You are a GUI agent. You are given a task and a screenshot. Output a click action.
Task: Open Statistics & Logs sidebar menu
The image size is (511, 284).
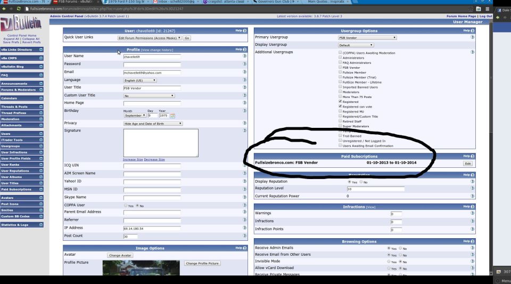click(x=15, y=225)
